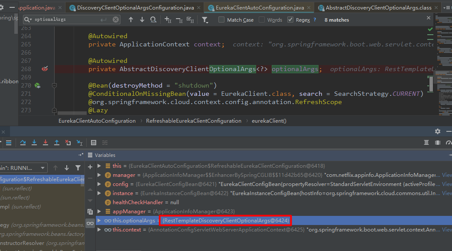Click View link on the manager row
The width and height of the screenshot is (452, 251).
[447, 175]
